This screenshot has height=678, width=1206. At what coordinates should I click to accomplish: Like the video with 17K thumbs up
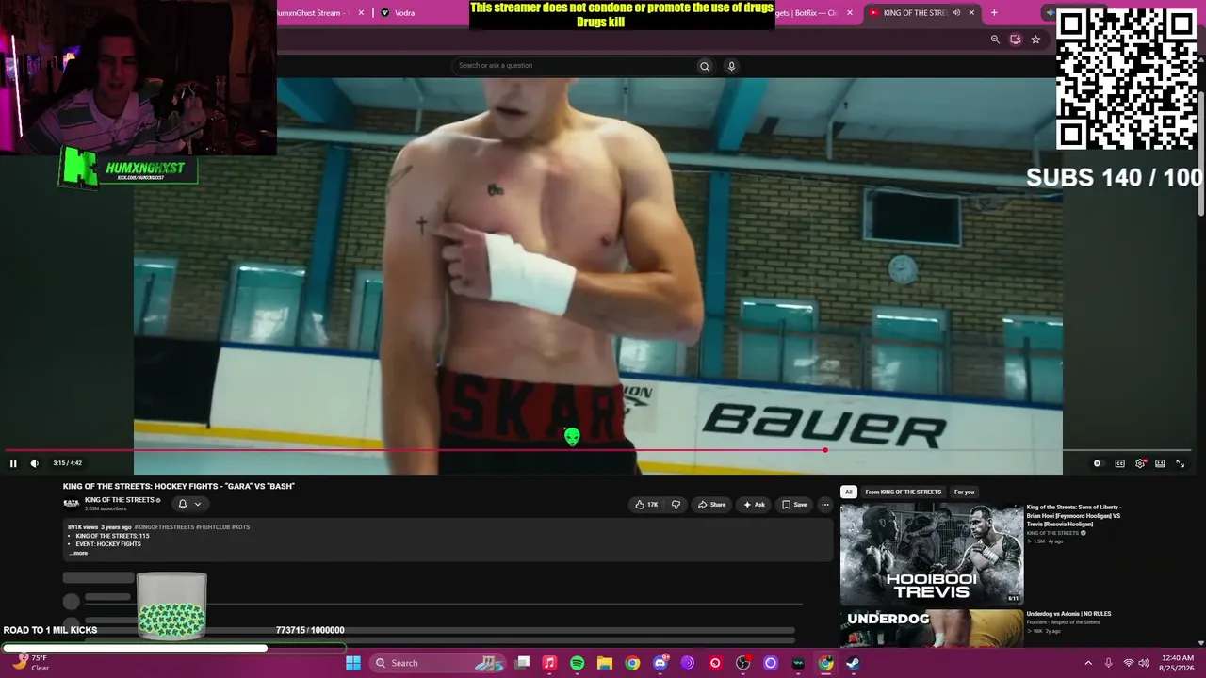coord(647,505)
